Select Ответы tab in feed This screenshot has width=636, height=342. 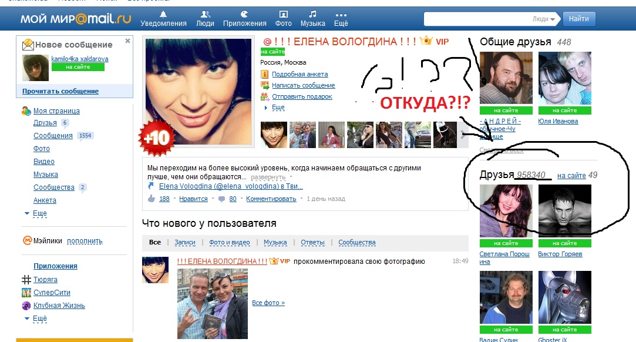313,242
